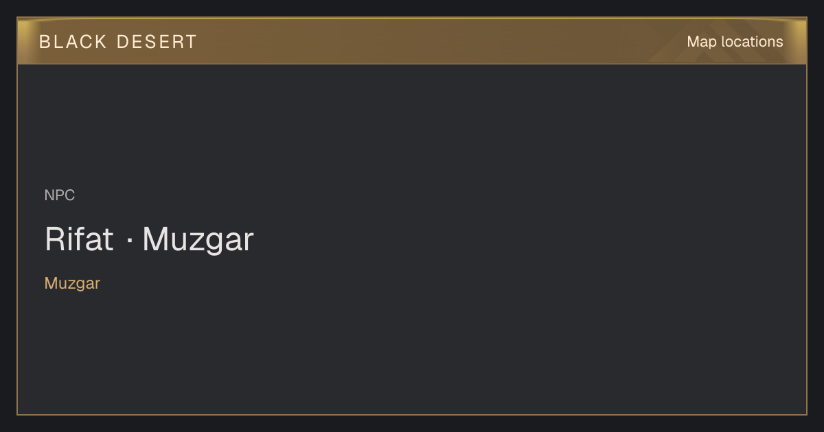Click the dot separator in heading
Viewport: 824px width, 432px height.
(128, 241)
